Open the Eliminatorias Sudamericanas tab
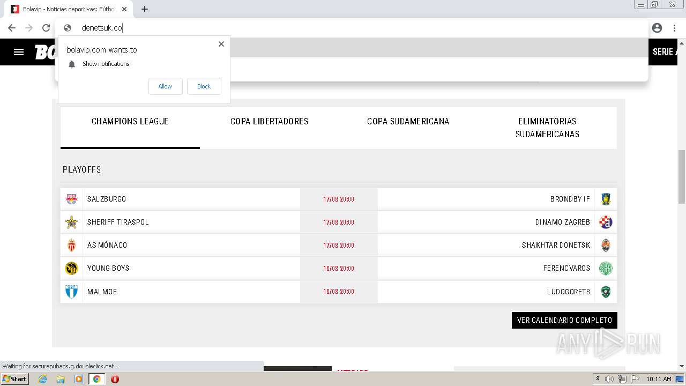Image resolution: width=686 pixels, height=386 pixels. click(x=547, y=128)
